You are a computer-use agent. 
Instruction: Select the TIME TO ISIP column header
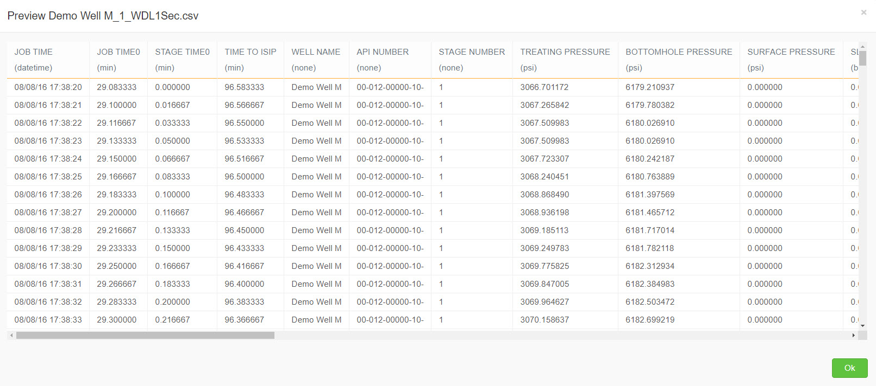(x=251, y=52)
